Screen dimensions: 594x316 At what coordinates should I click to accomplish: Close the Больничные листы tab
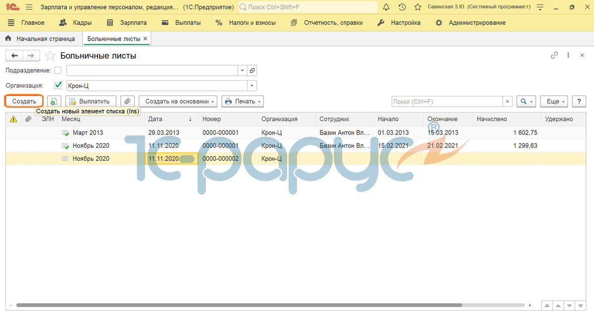click(146, 39)
